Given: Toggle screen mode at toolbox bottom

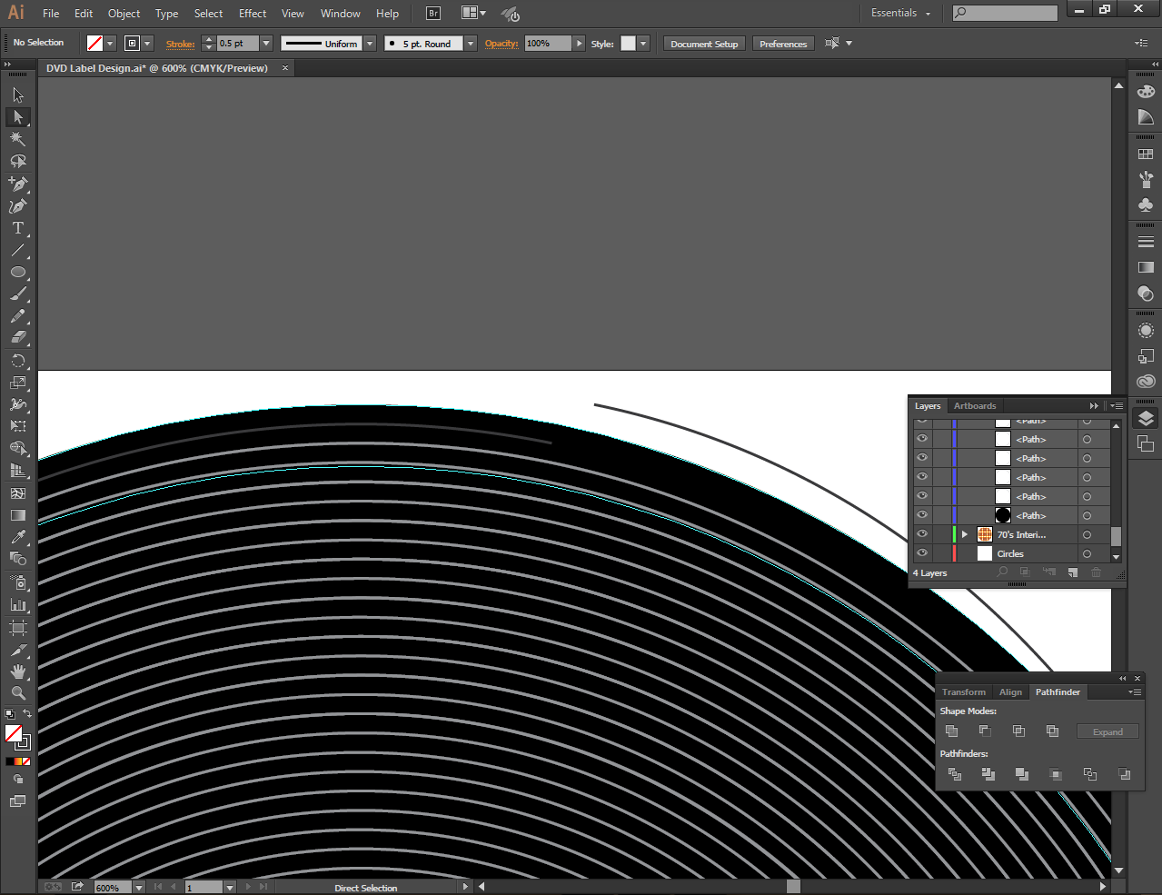Looking at the screenshot, I should pyautogui.click(x=17, y=801).
